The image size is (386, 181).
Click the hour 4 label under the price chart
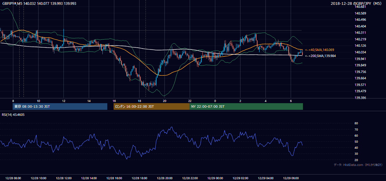click(x=265, y=101)
